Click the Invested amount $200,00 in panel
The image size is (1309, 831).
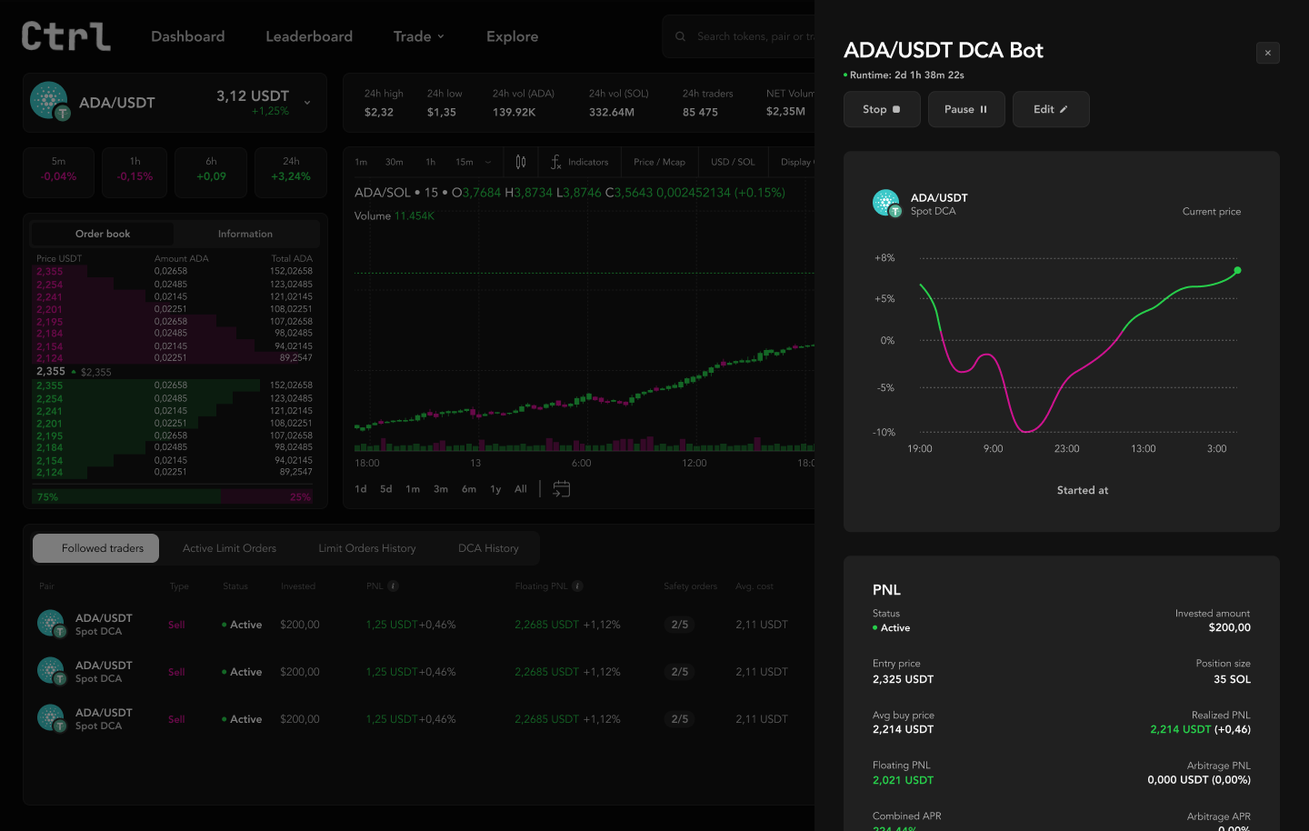click(1230, 627)
